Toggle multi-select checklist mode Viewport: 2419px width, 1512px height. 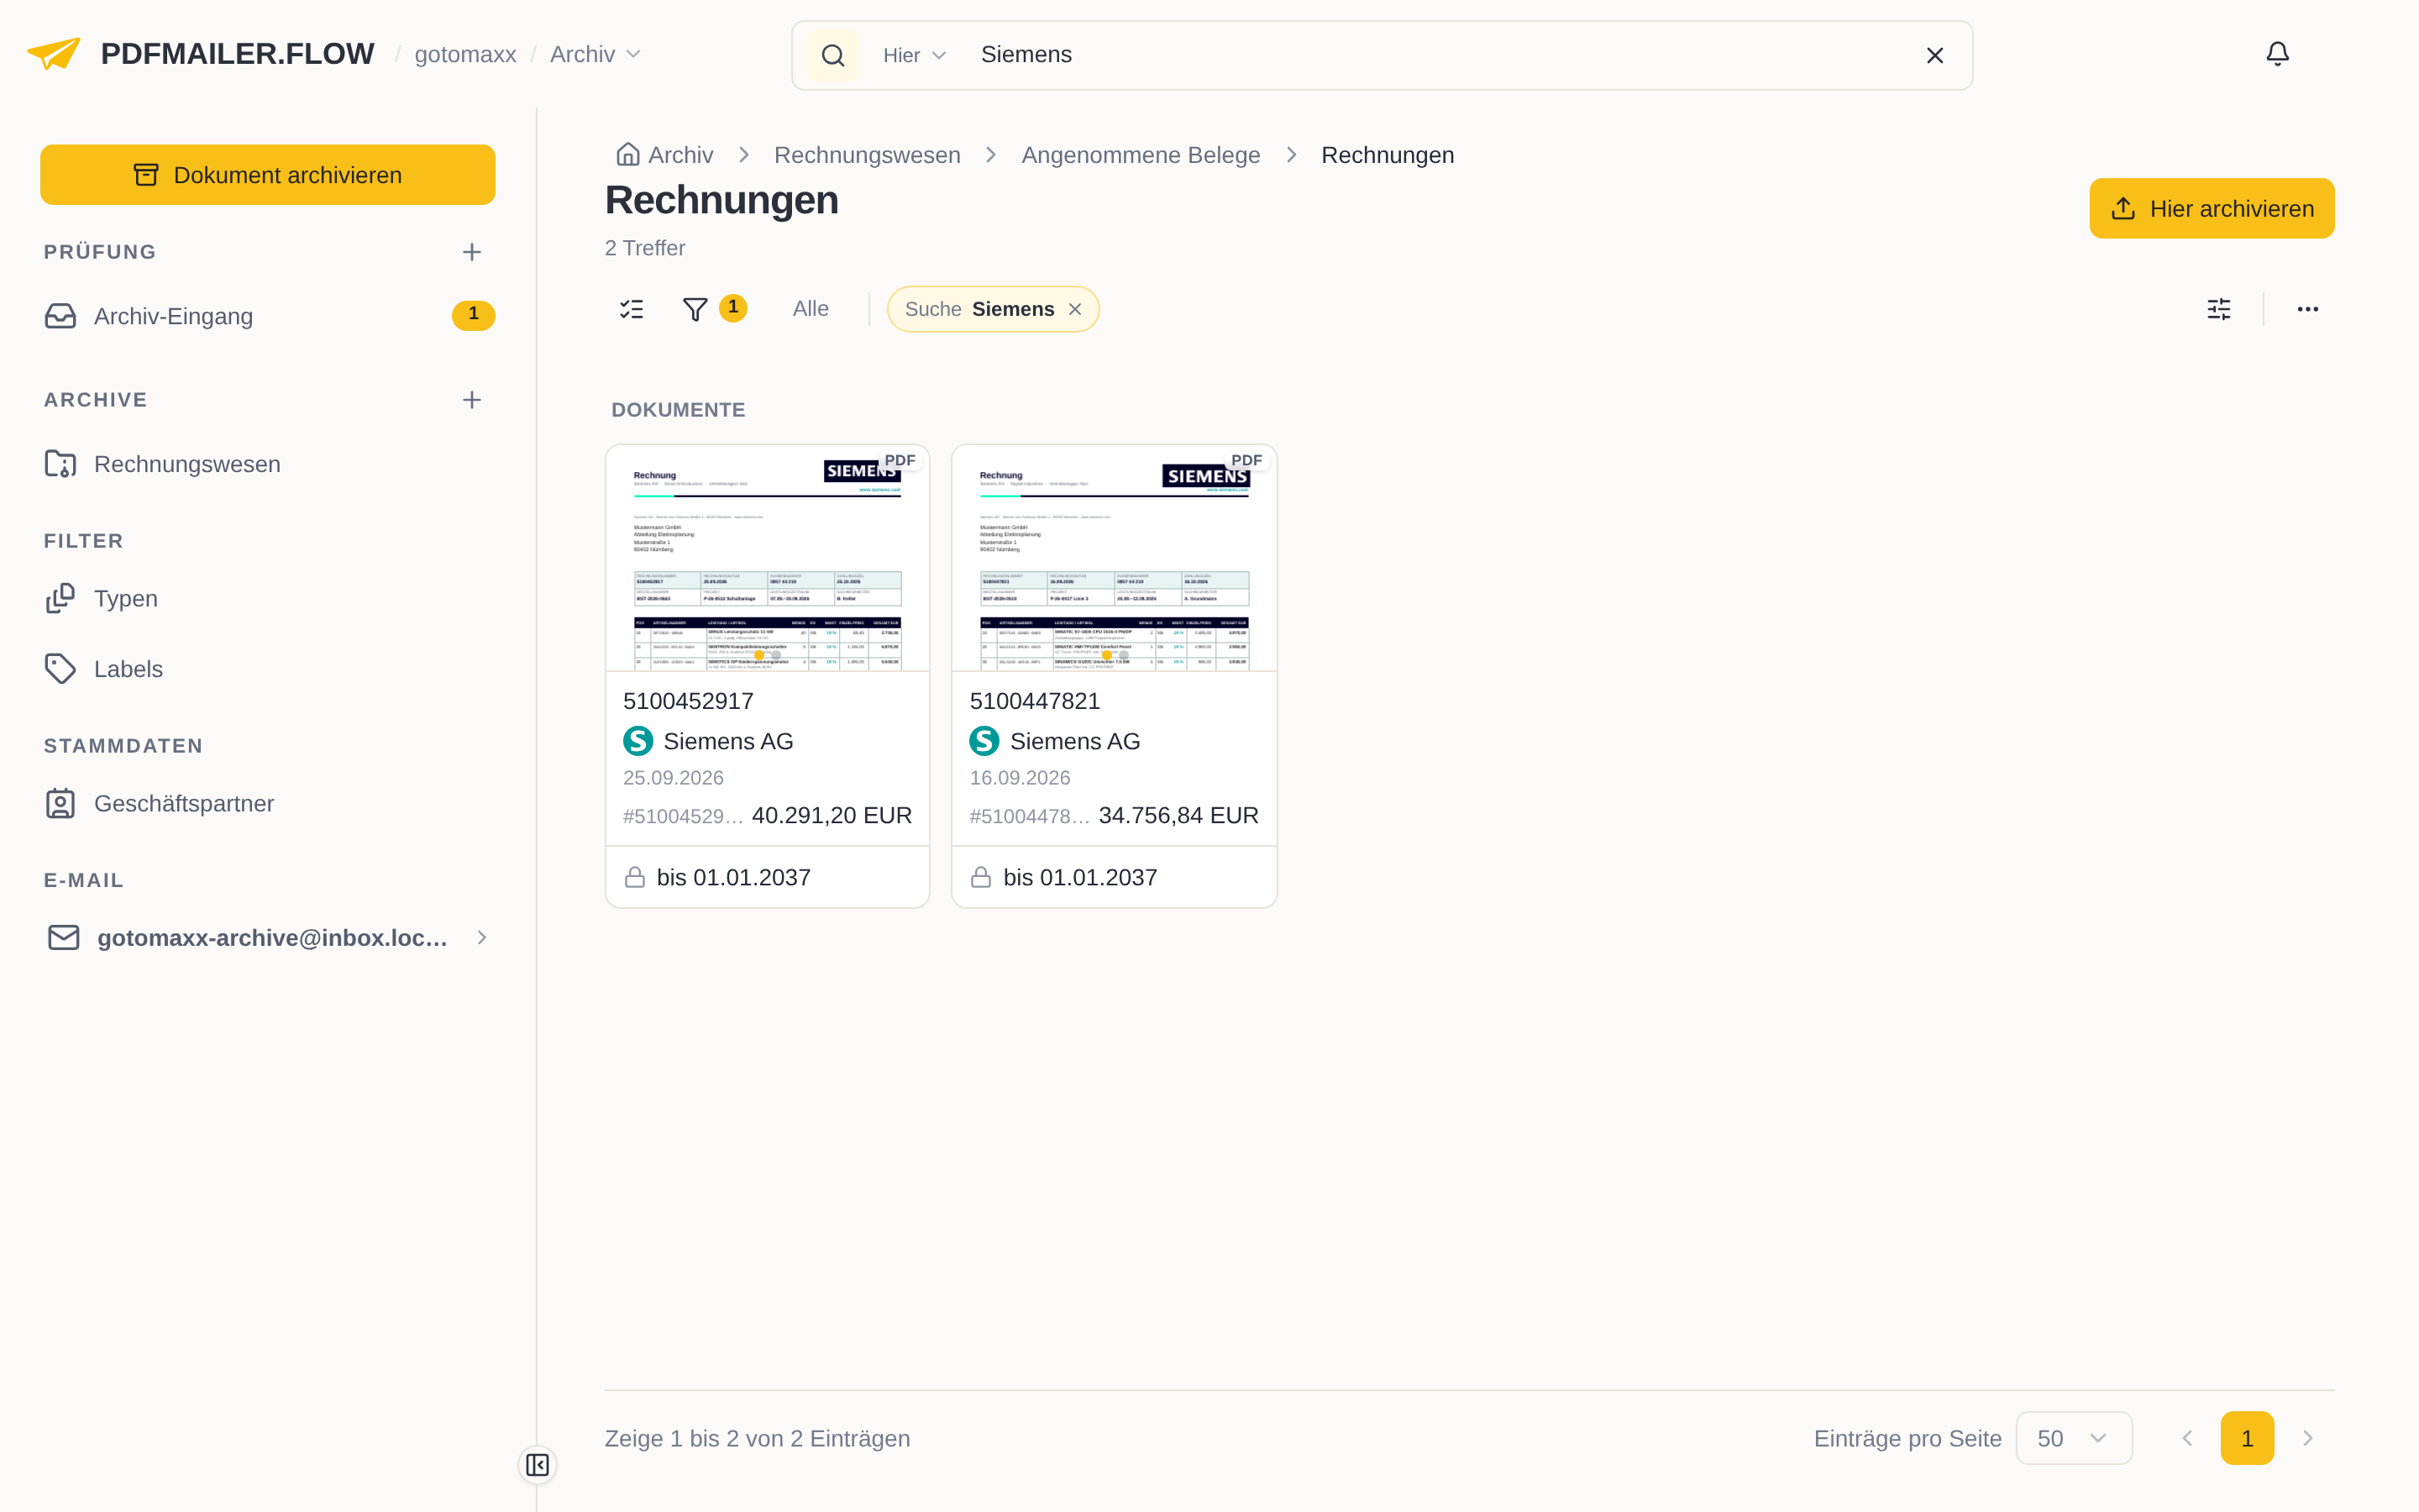coord(632,309)
